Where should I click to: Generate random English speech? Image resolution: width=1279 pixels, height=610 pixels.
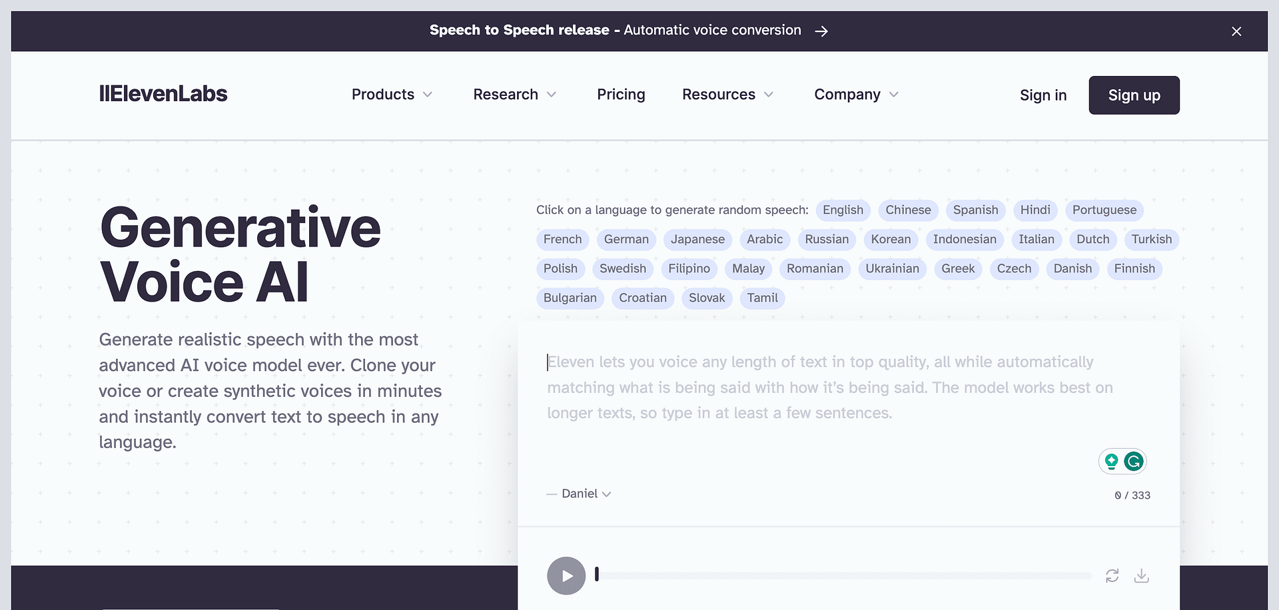click(843, 210)
